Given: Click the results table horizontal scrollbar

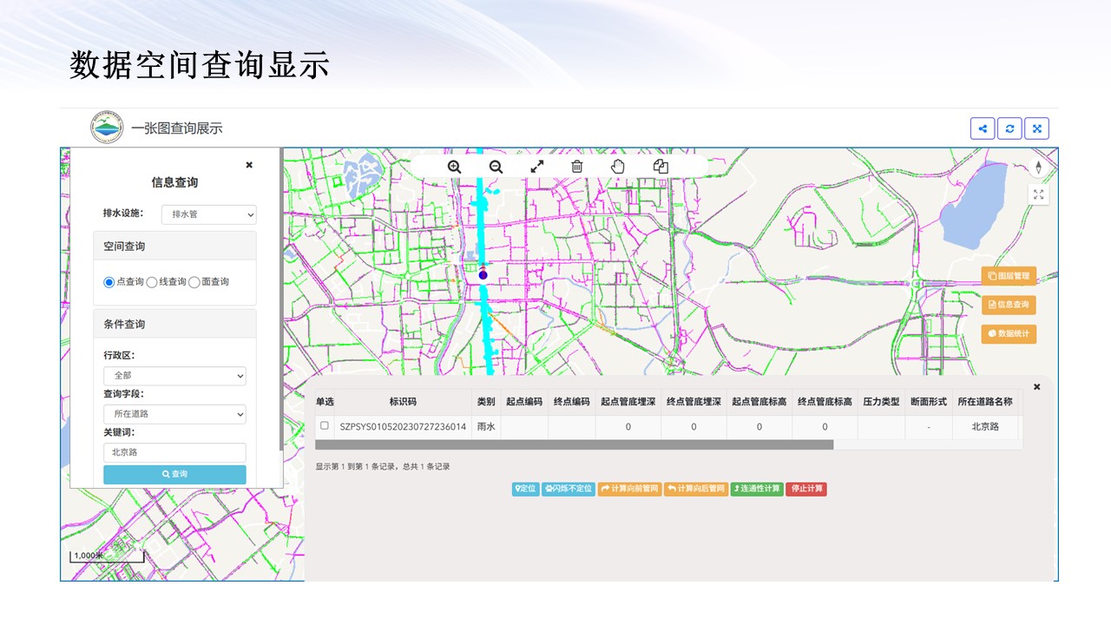Looking at the screenshot, I should 574,444.
